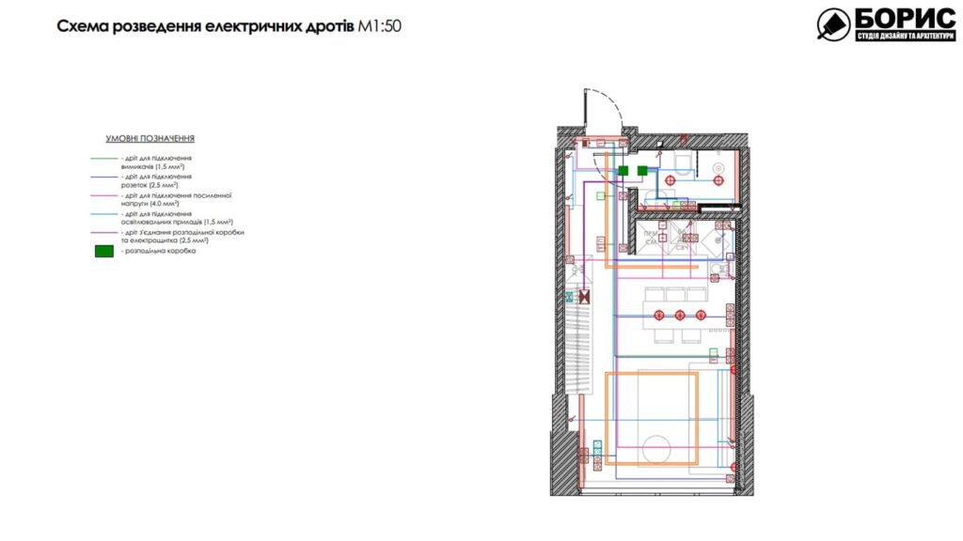This screenshot has height=541, width=963.
Task: Toggle visibility of the вимикачів wire legend line
Action: click(155, 160)
